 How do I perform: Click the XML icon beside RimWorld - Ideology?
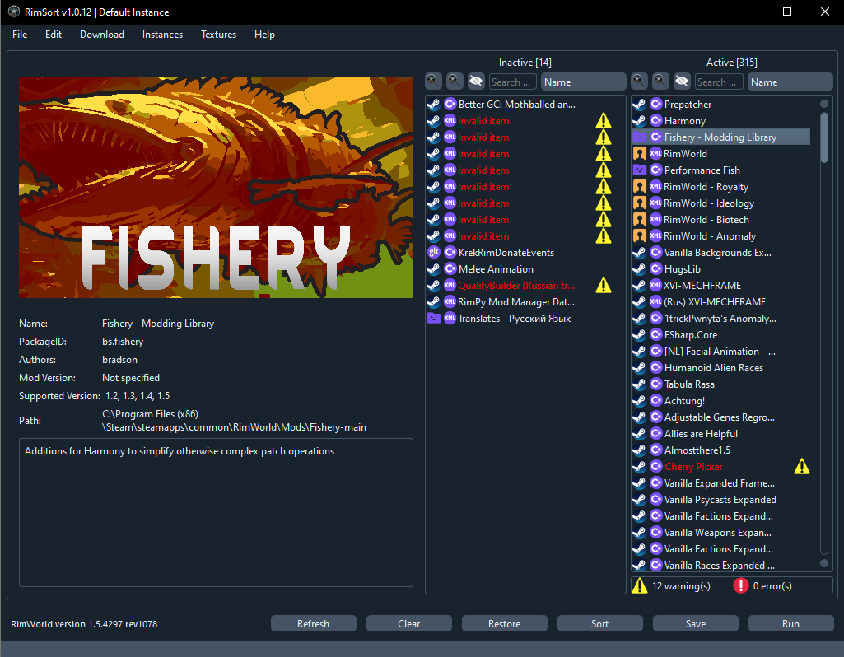pos(656,203)
